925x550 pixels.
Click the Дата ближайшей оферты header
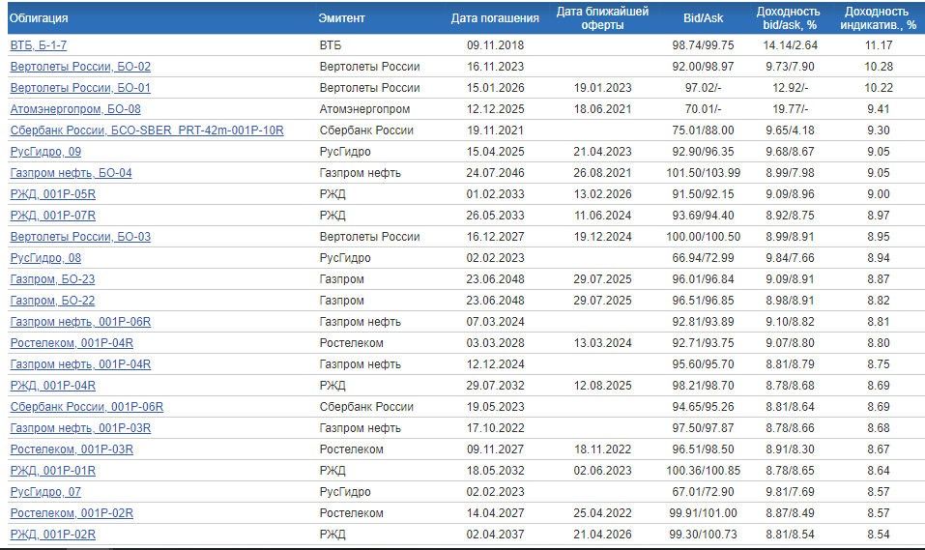595,18
